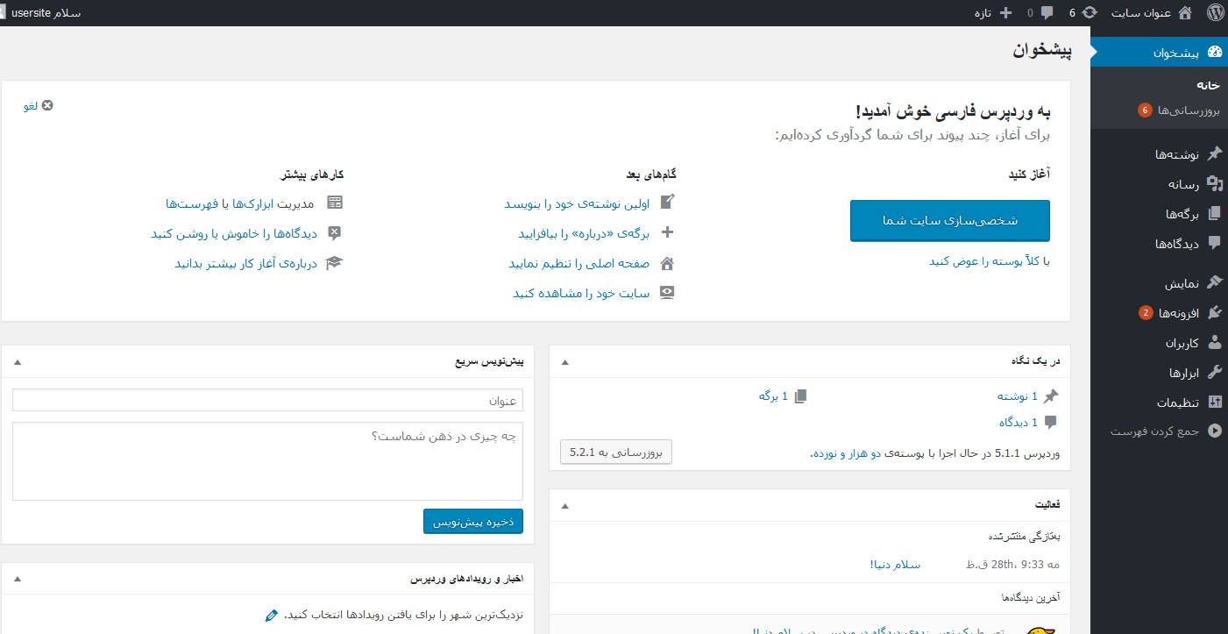Click the red 2 badge on افزونه‌ها

click(x=1145, y=313)
